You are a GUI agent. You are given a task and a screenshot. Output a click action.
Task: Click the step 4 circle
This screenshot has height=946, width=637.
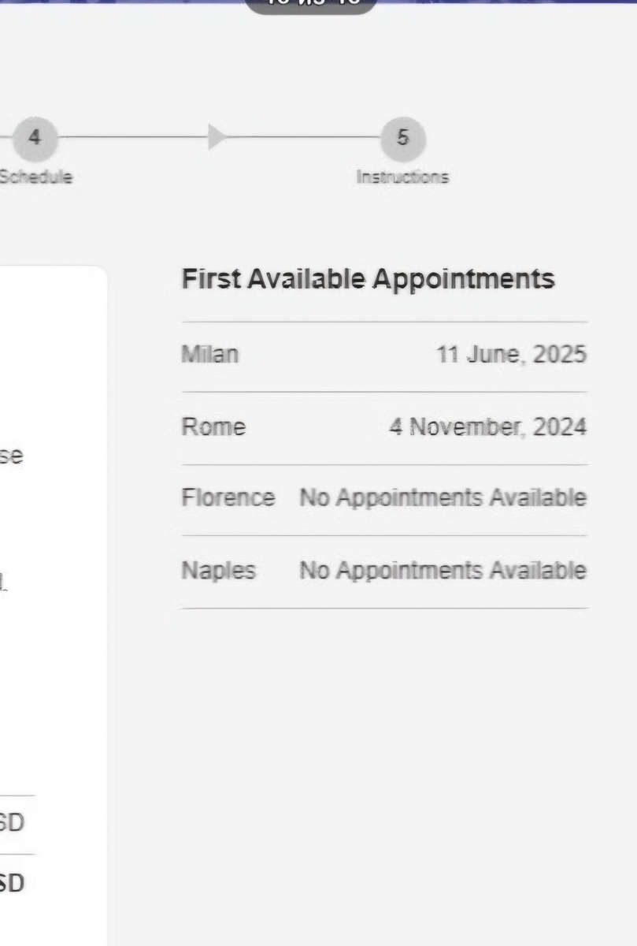[34, 138]
